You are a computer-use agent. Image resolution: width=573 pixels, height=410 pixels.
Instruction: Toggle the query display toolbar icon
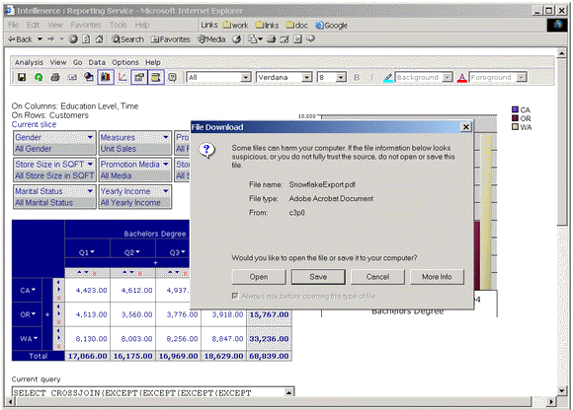(x=156, y=77)
